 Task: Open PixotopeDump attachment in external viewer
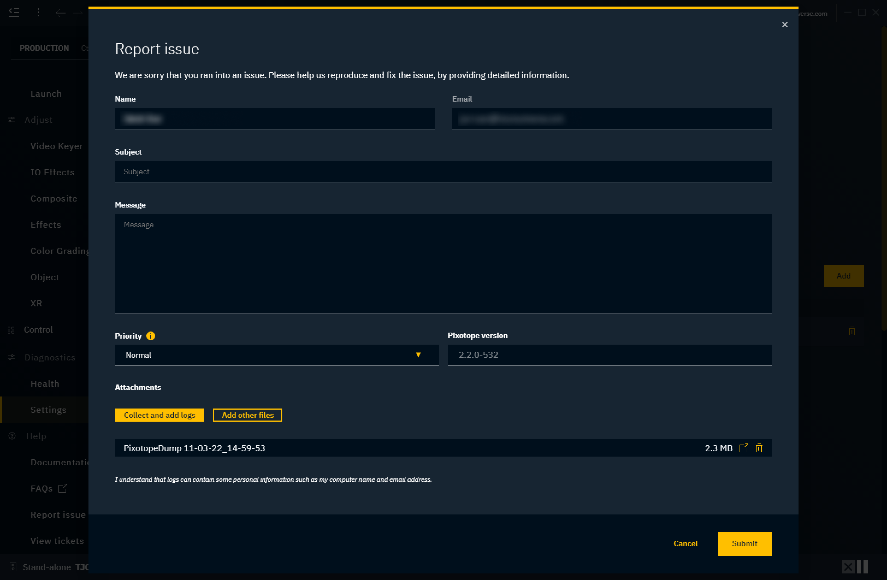point(744,448)
